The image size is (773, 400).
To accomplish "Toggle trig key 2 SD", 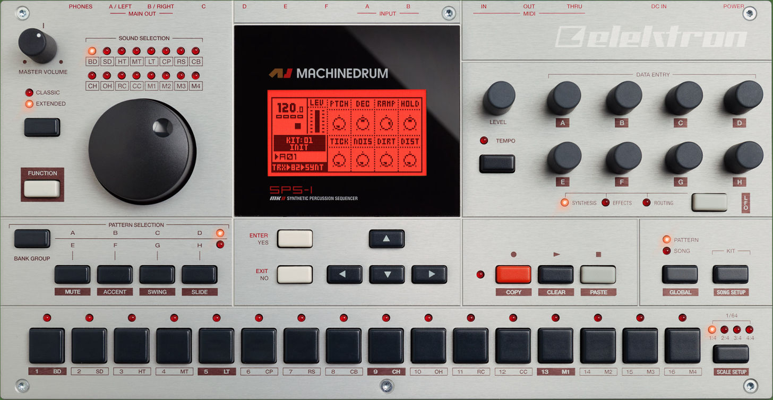I will coord(89,346).
